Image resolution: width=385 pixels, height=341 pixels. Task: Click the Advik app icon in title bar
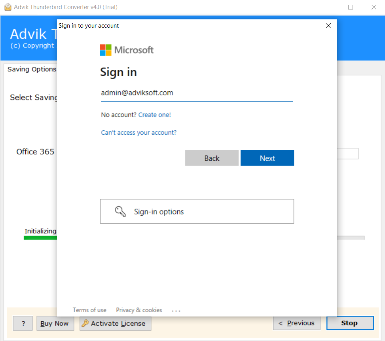tap(8, 7)
